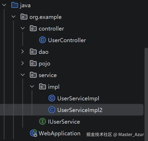Click the UserServiceImpl class icon
Image resolution: width=148 pixels, height=141 pixels.
pos(52,98)
